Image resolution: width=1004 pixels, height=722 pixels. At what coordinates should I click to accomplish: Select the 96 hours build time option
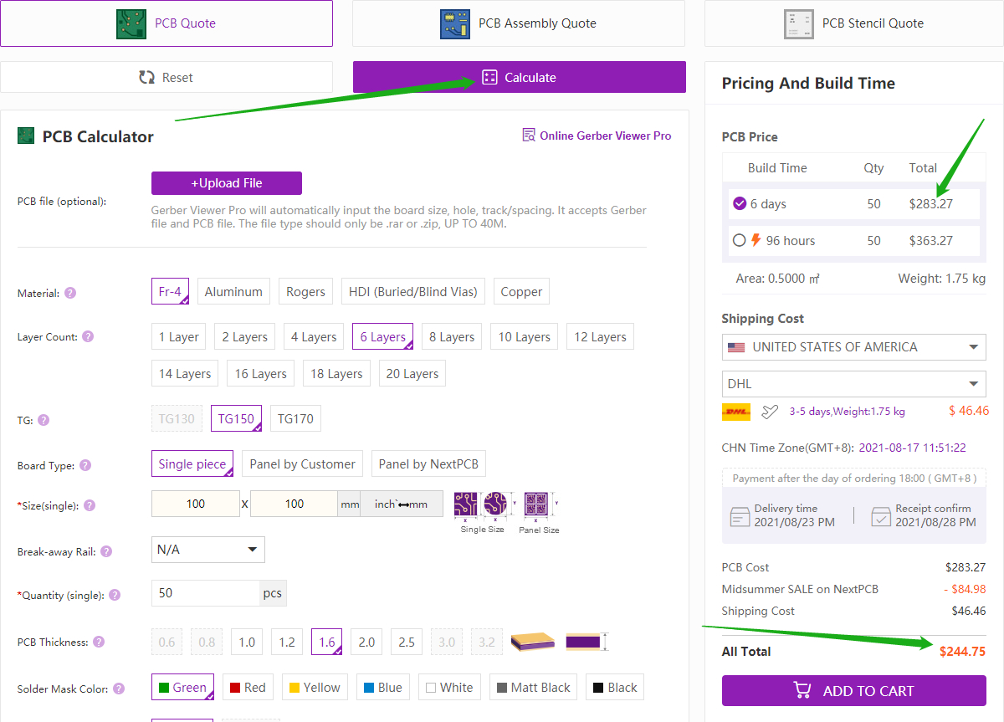click(x=739, y=241)
